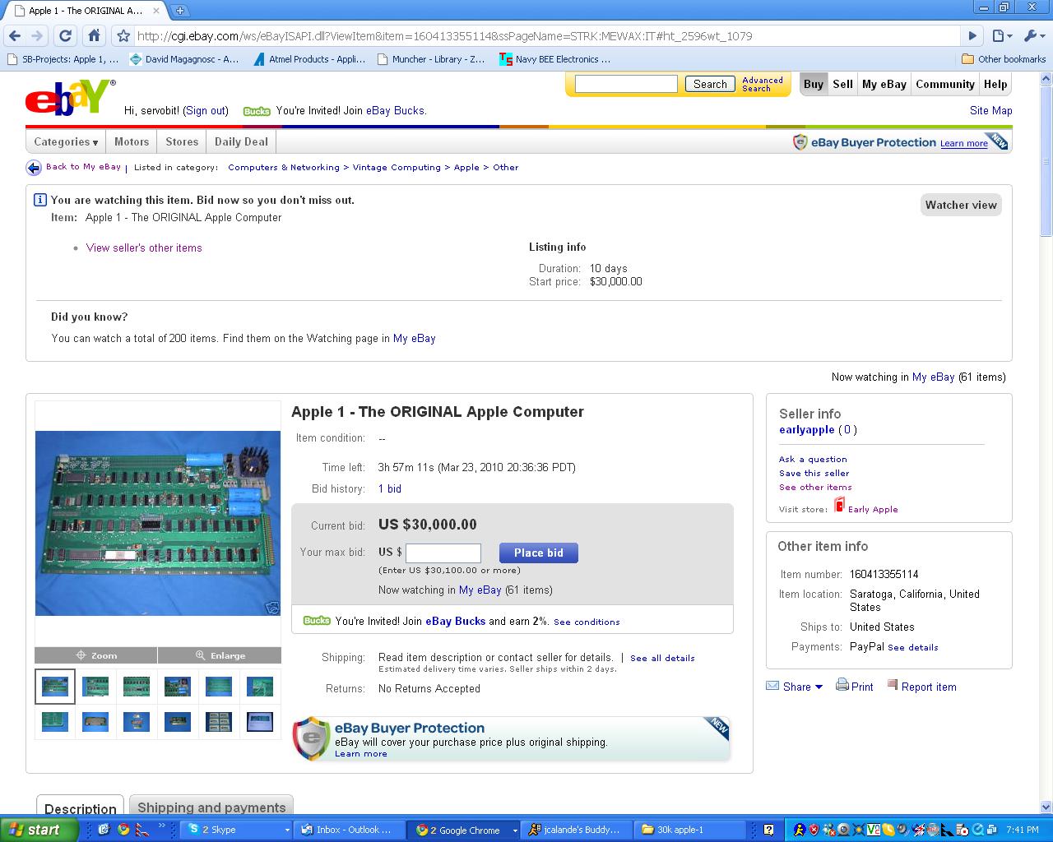Click the Sign out link

tap(206, 110)
